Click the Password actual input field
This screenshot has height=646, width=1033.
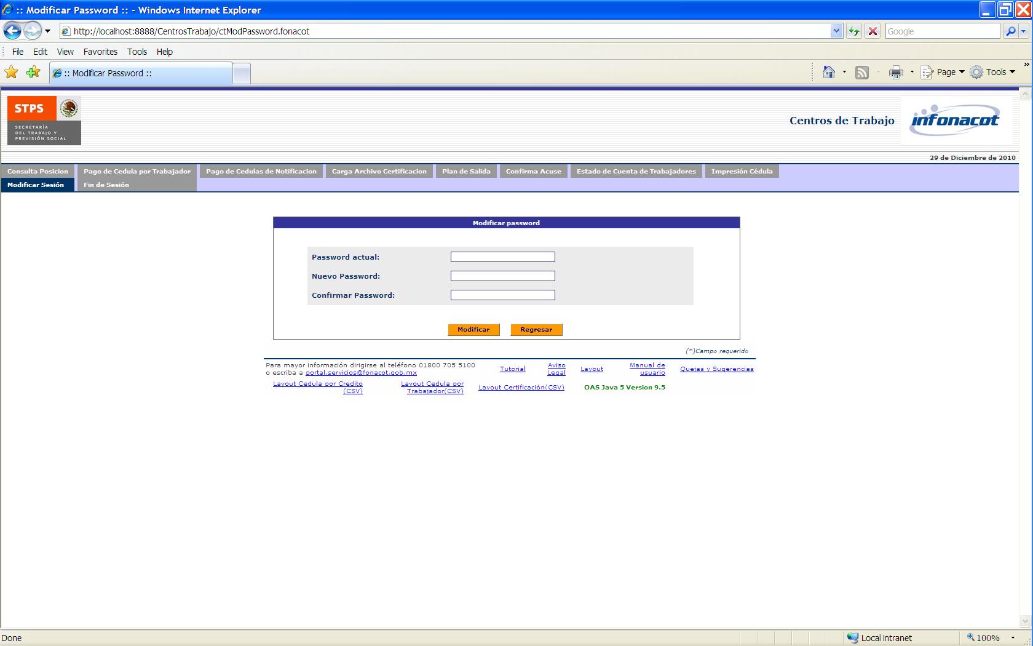502,257
